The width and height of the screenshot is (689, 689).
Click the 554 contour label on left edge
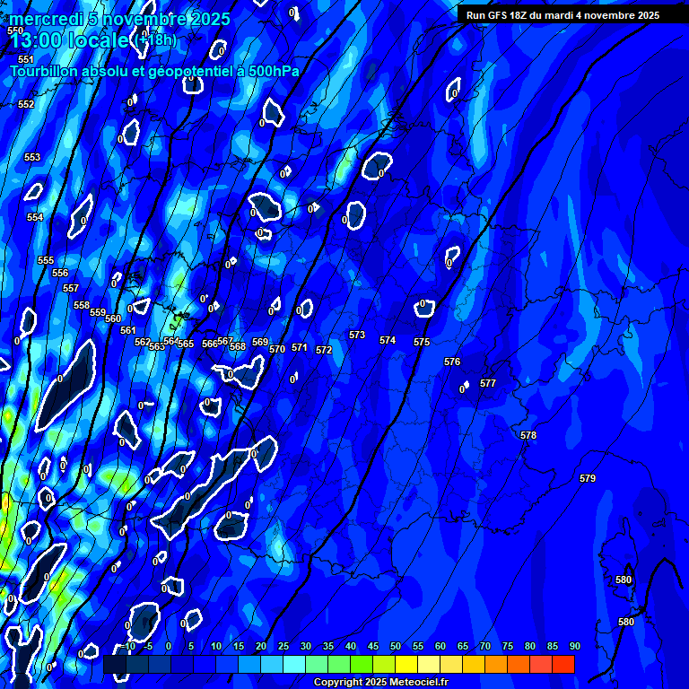[35, 218]
